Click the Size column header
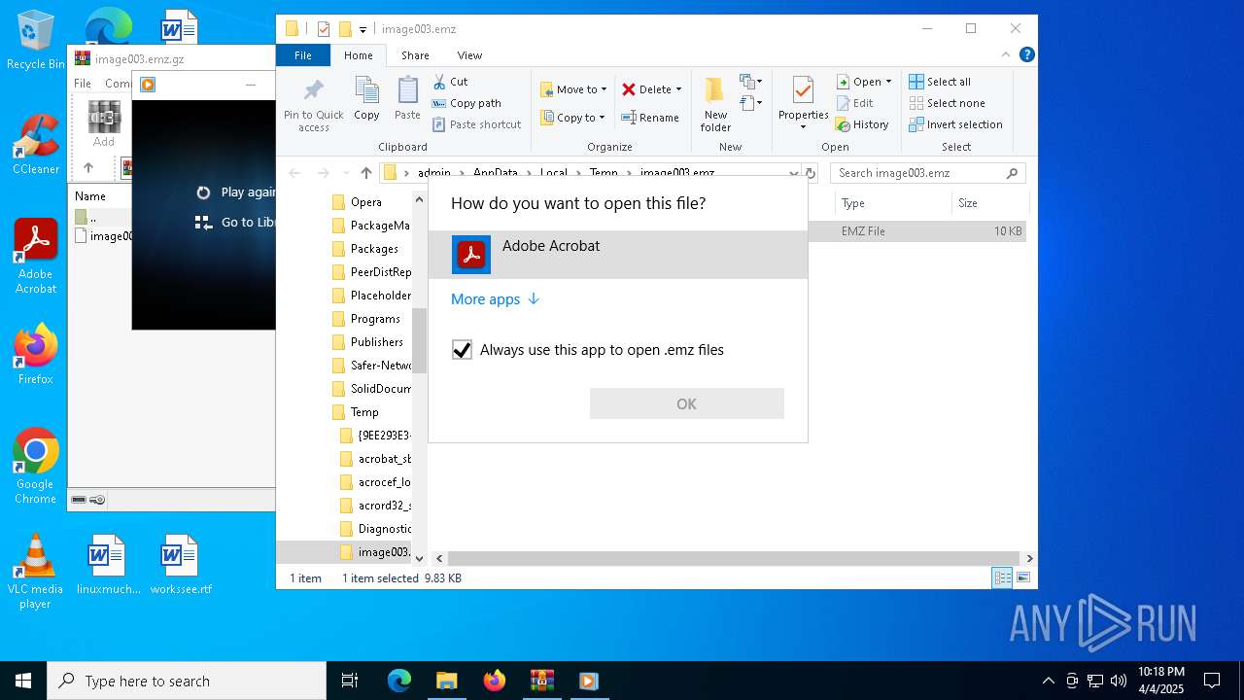This screenshot has height=700, width=1244. (989, 203)
